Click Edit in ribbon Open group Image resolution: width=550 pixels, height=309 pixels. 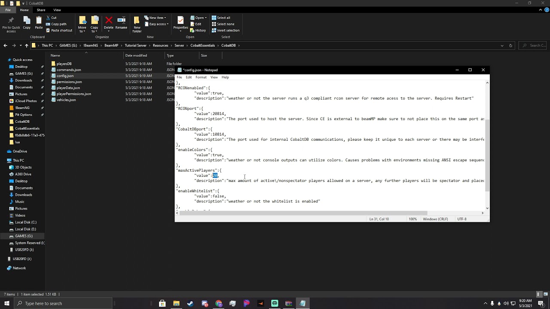[196, 24]
